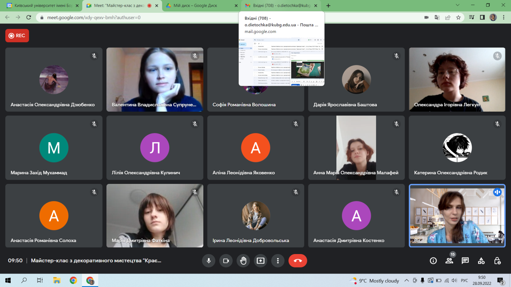The image size is (511, 287).
Task: Reload the Meet page
Action: point(29,17)
